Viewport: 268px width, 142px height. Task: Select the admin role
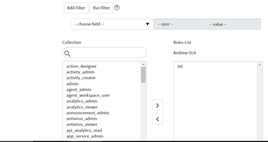click(x=73, y=84)
